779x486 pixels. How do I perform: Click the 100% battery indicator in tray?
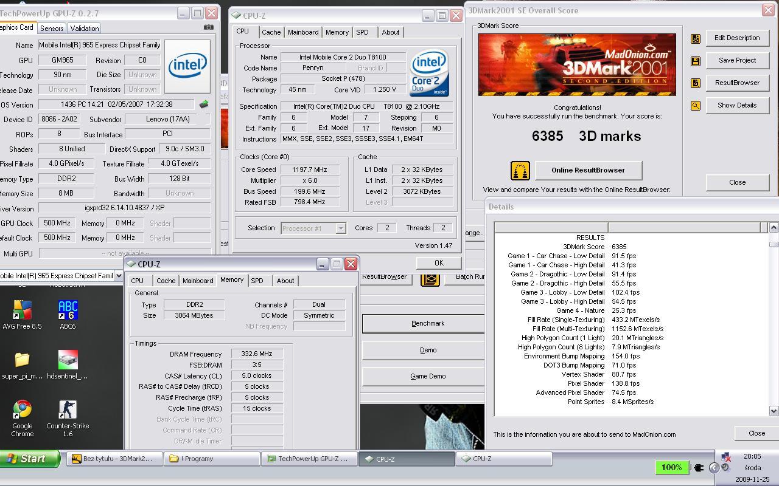tap(671, 467)
